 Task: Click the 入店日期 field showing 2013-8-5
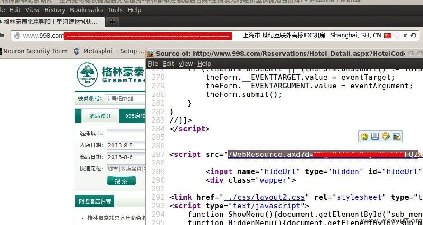coord(126,146)
